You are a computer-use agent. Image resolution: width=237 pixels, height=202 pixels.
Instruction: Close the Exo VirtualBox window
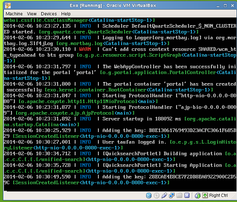point(233,6)
